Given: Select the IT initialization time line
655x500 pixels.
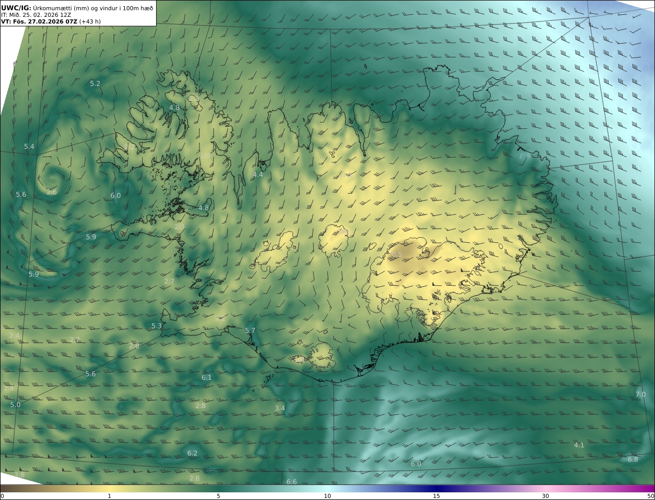Looking at the screenshot, I should click(36, 15).
